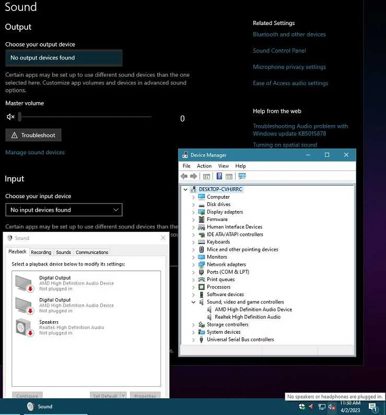Click the Device Manager title bar icon
Image resolution: width=386 pixels, height=415 pixels.
click(x=185, y=155)
